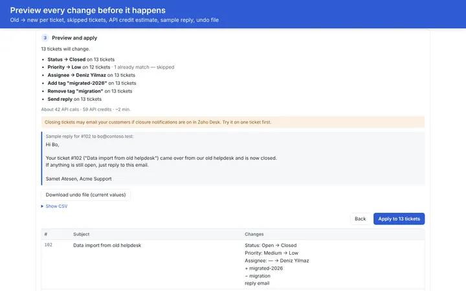The image size is (466, 291).
Task: Click 'Sample reply for #102' caption
Action: point(89,136)
